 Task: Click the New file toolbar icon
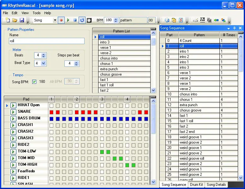pyautogui.click(x=8, y=20)
